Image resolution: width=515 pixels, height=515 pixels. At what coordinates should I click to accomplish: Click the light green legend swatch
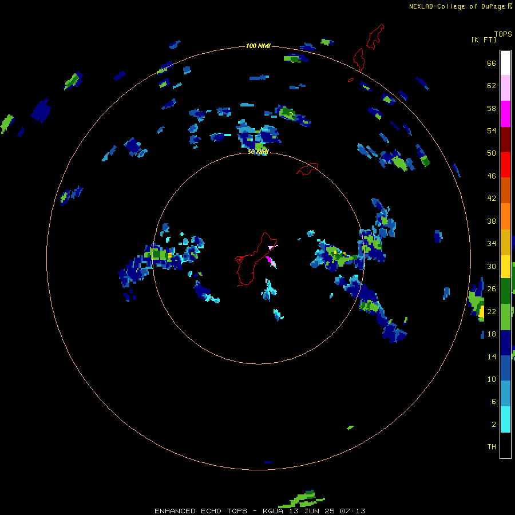(x=505, y=317)
